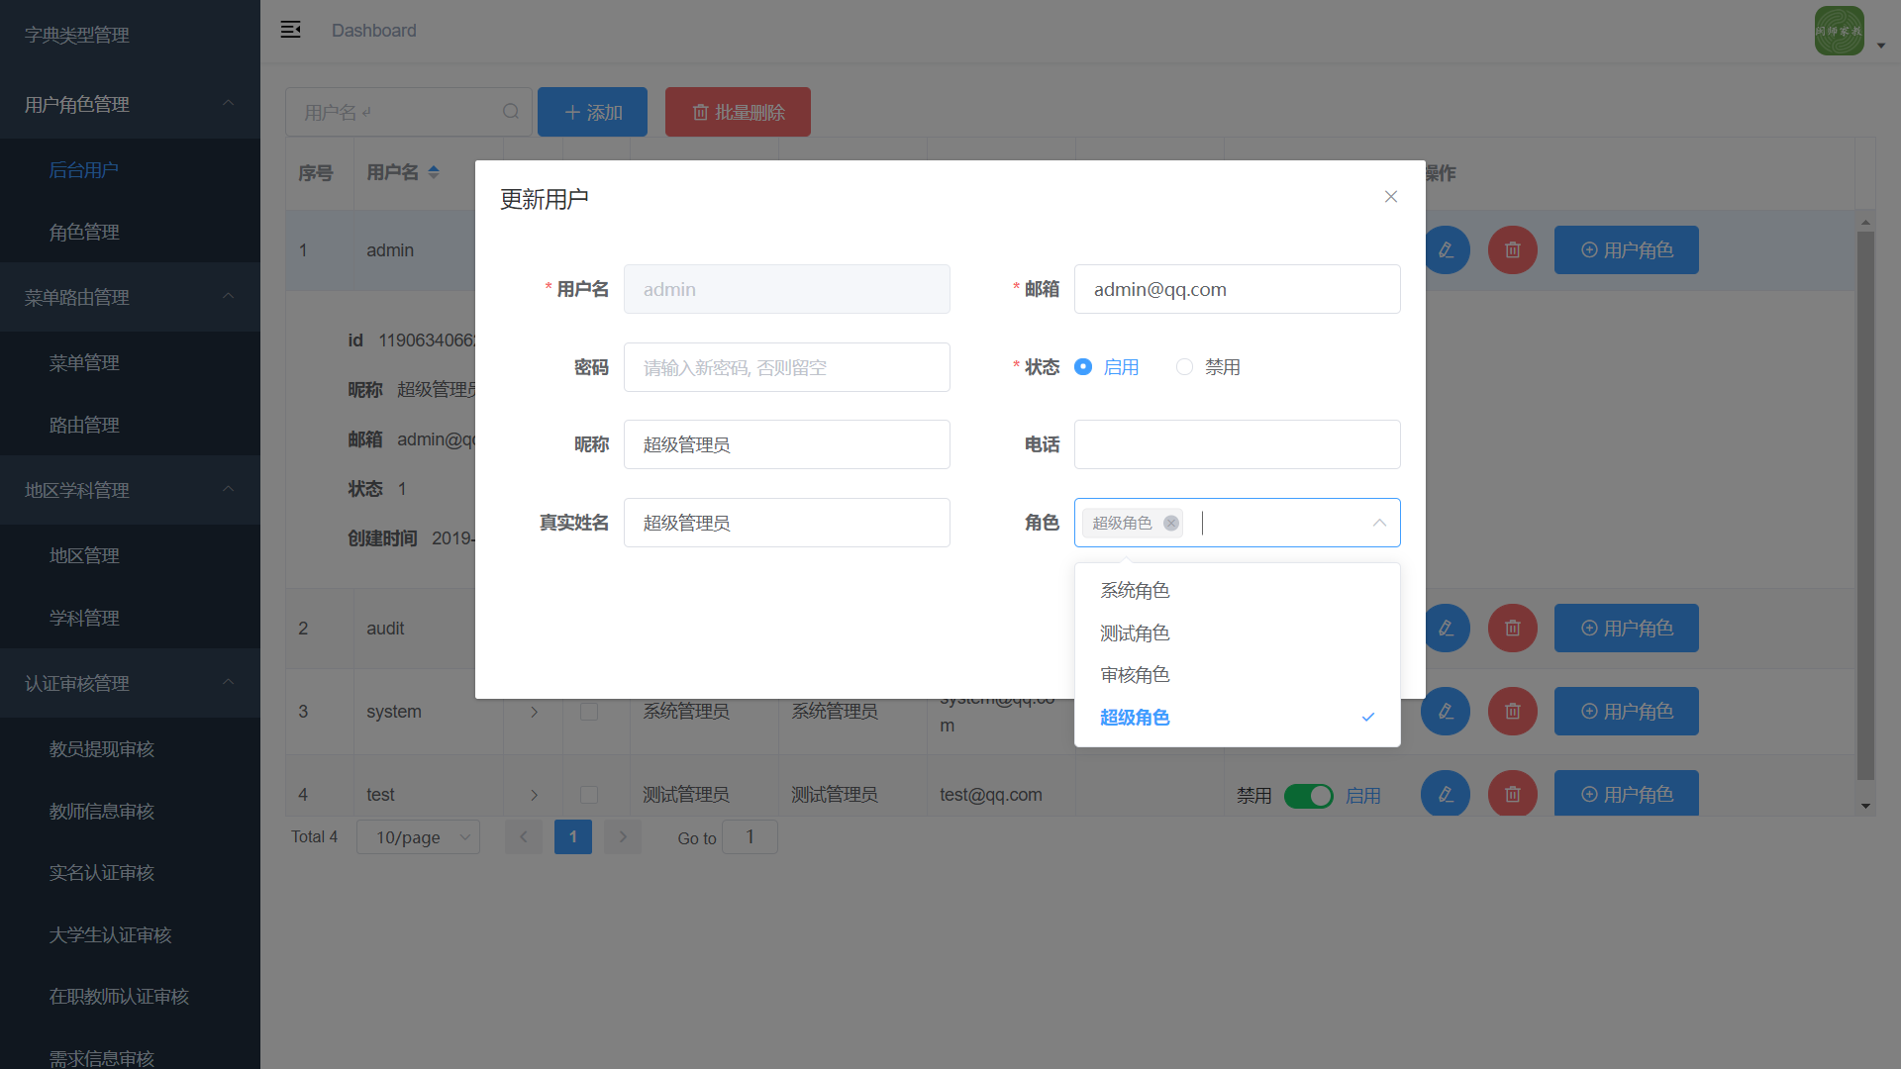Click the search magnifier icon in username box
The image size is (1901, 1069).
[x=511, y=112]
